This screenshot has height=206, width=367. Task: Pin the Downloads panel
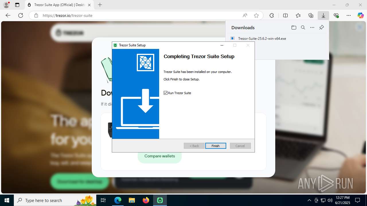[321, 27]
